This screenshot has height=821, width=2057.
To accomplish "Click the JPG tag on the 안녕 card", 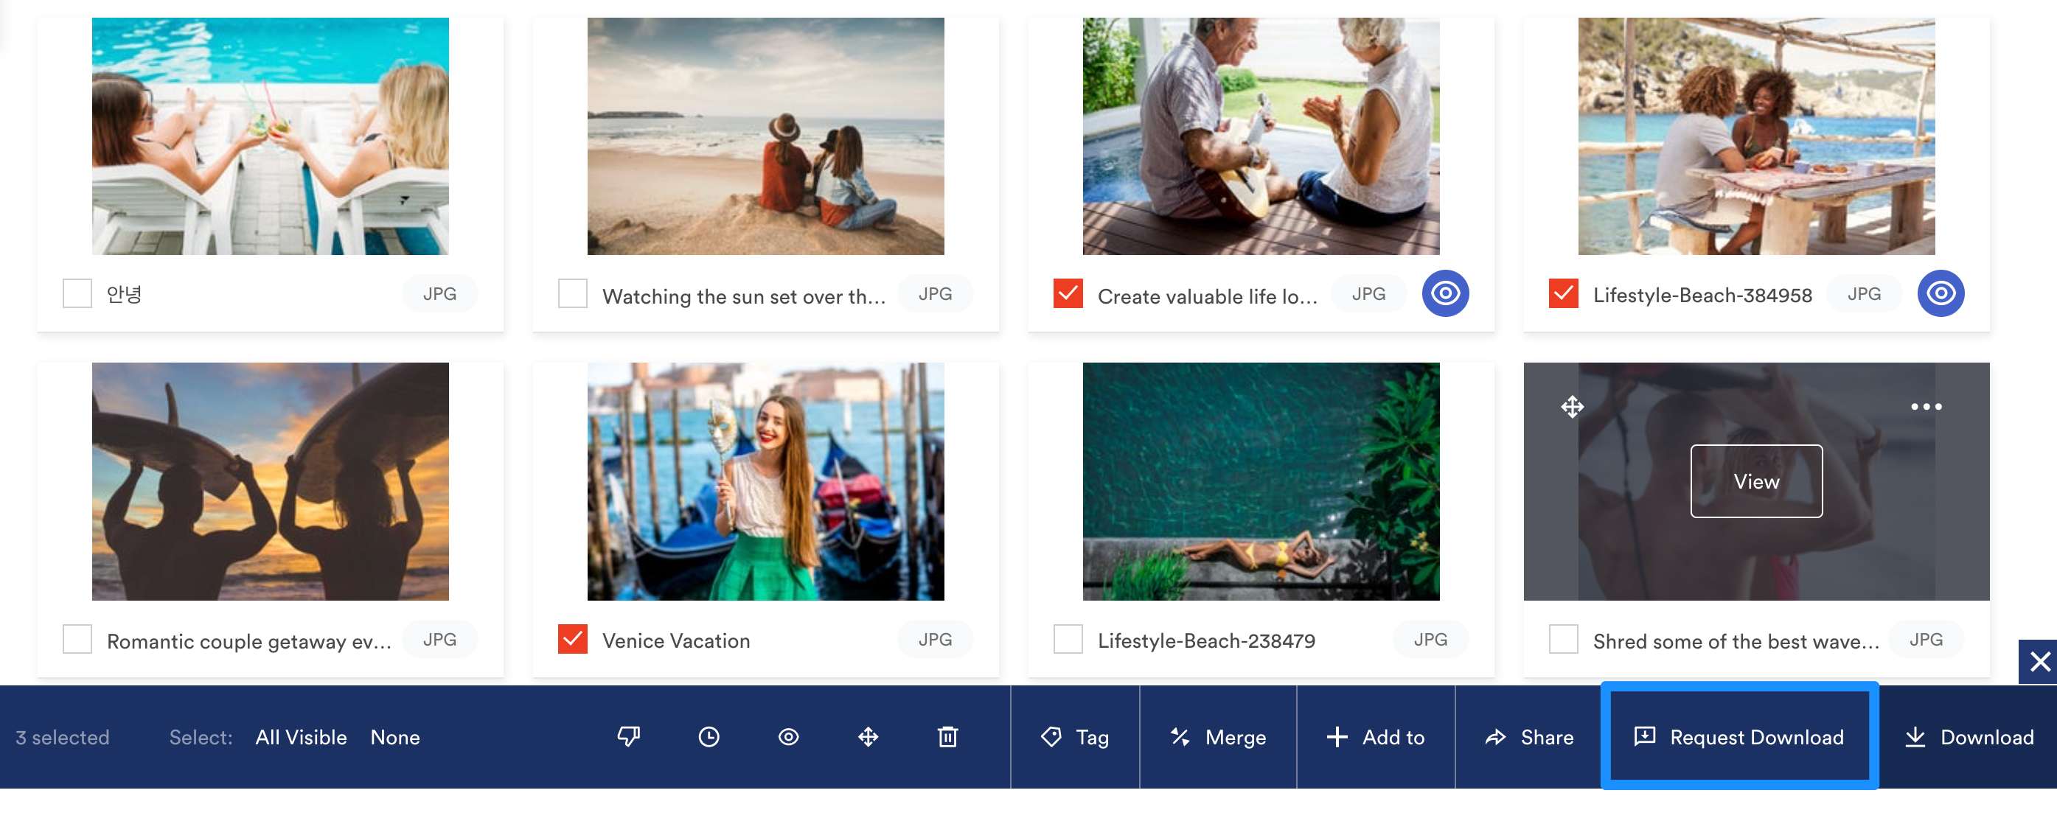I will point(439,293).
